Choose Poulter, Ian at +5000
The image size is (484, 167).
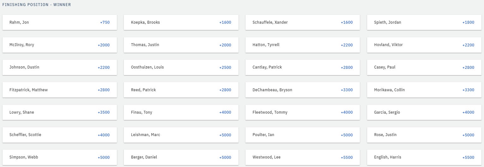pos(303,135)
